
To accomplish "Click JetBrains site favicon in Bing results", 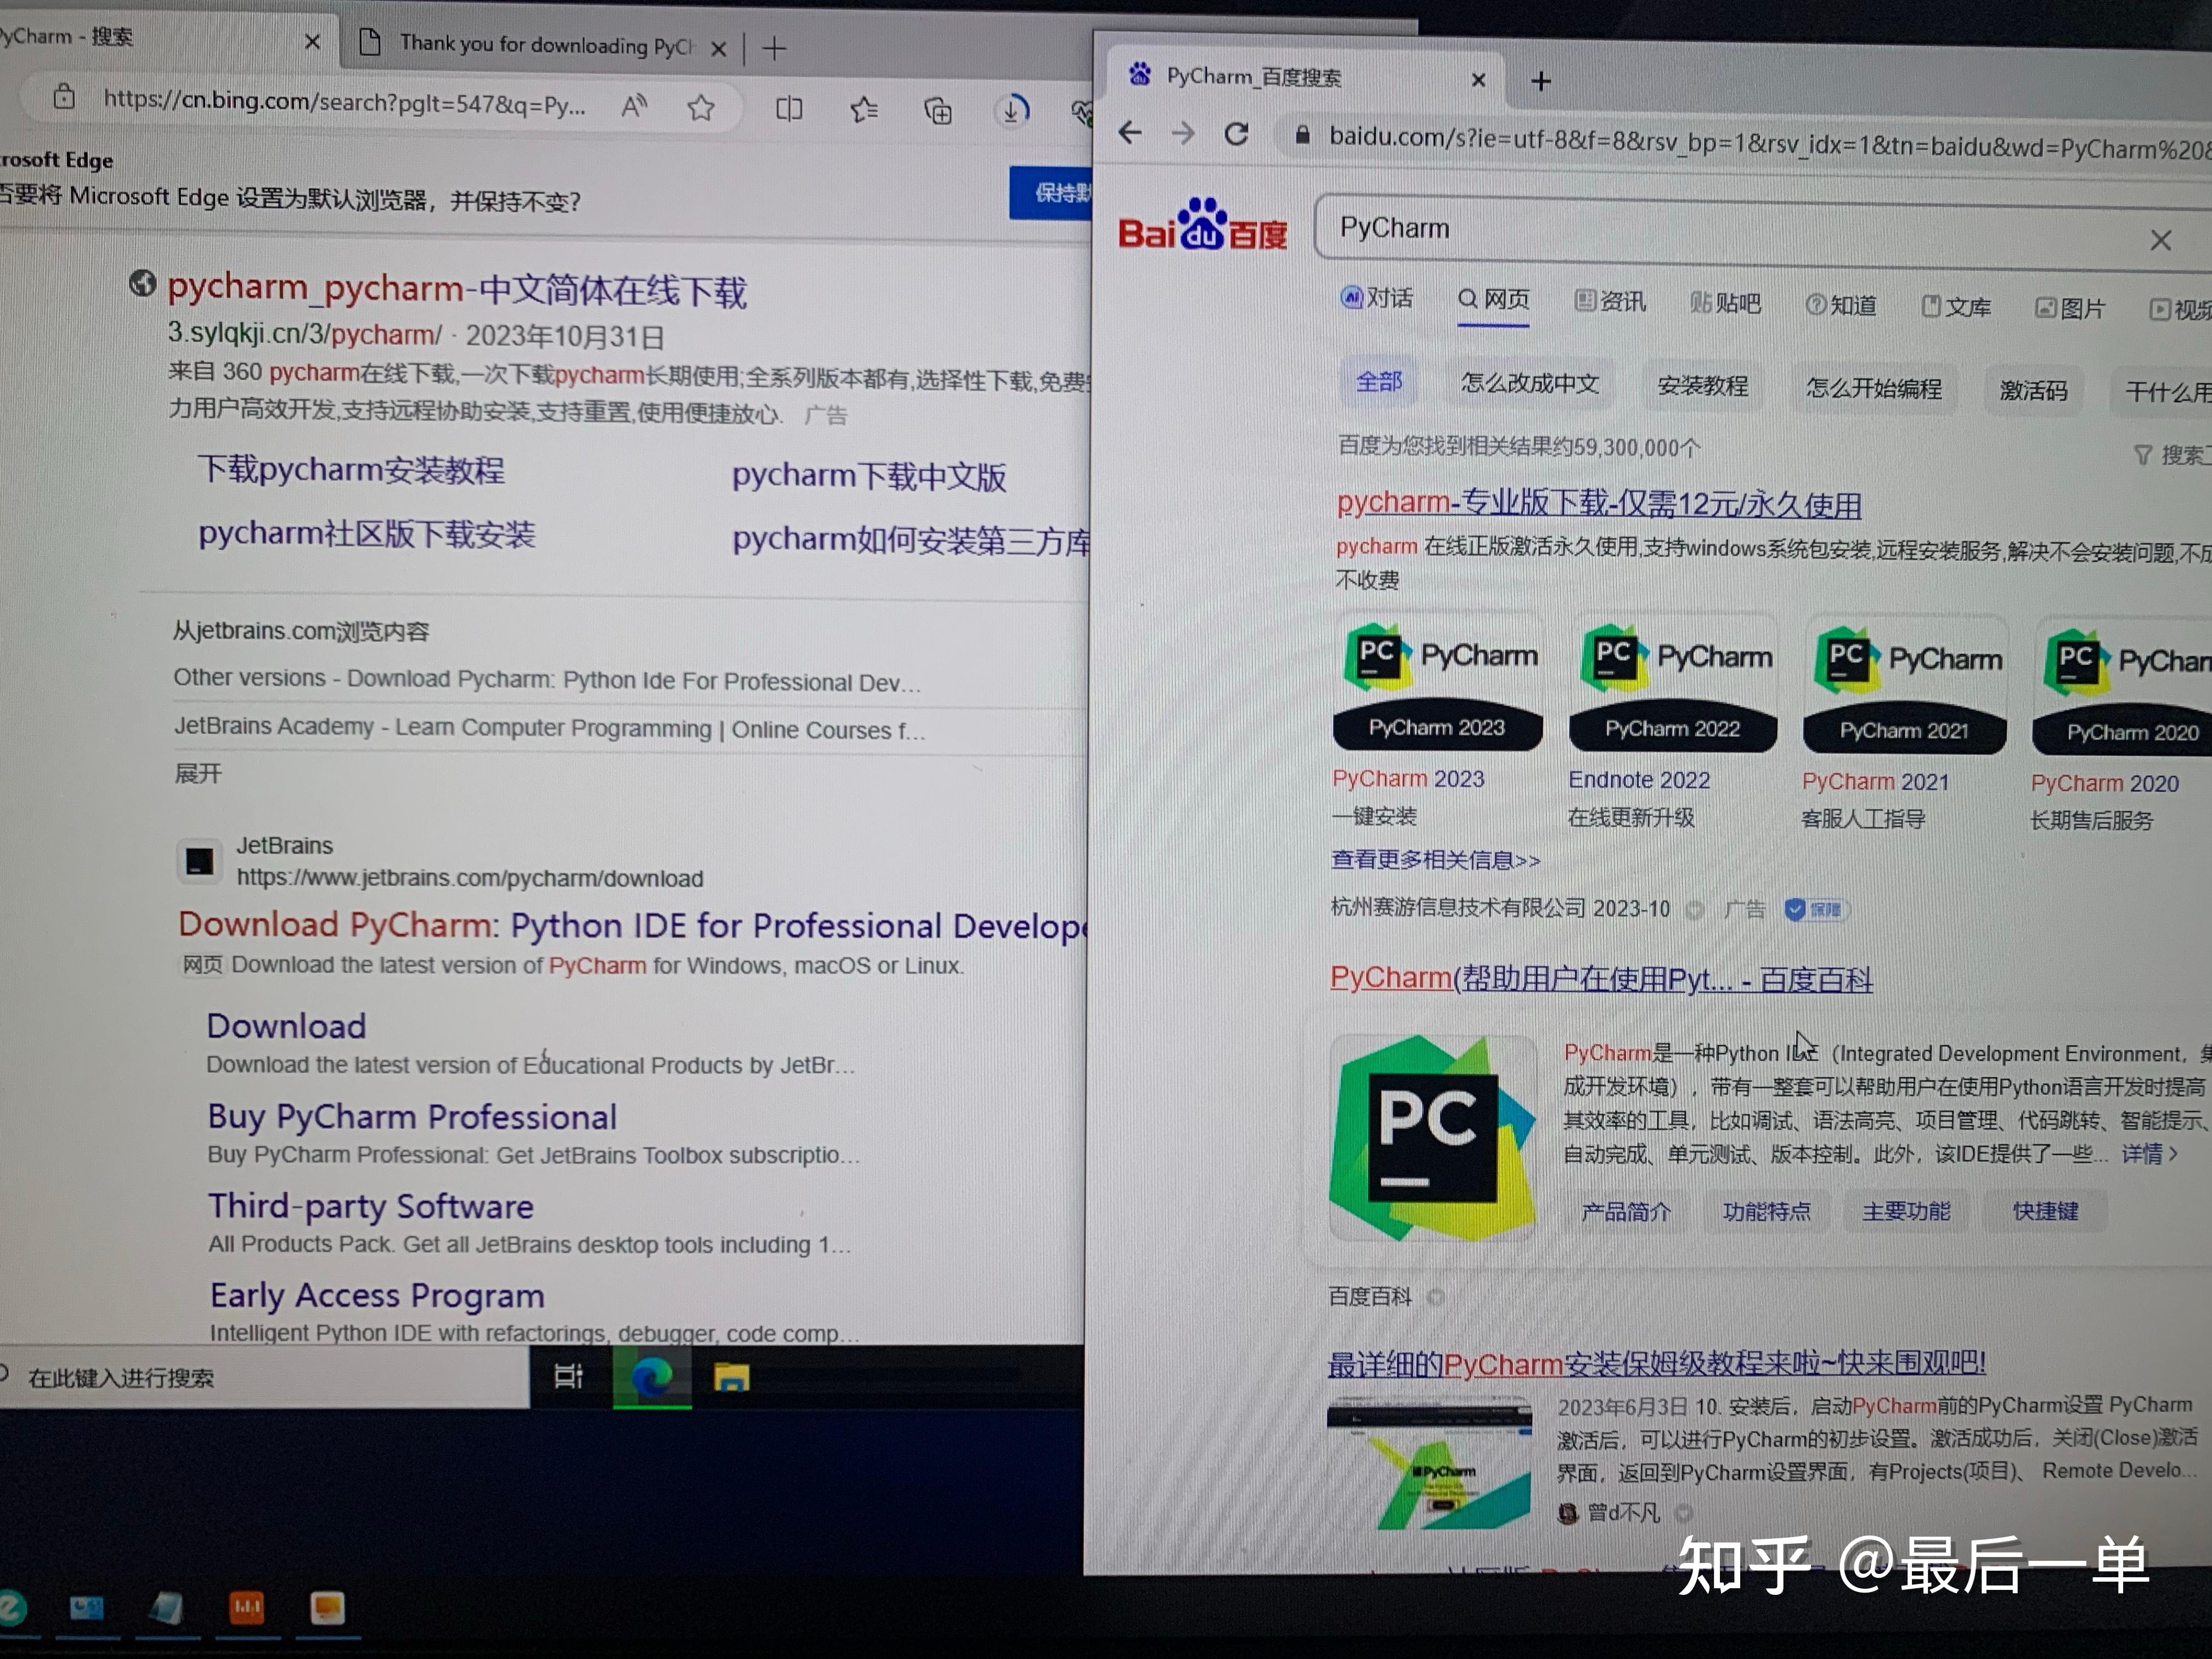I will (x=199, y=860).
